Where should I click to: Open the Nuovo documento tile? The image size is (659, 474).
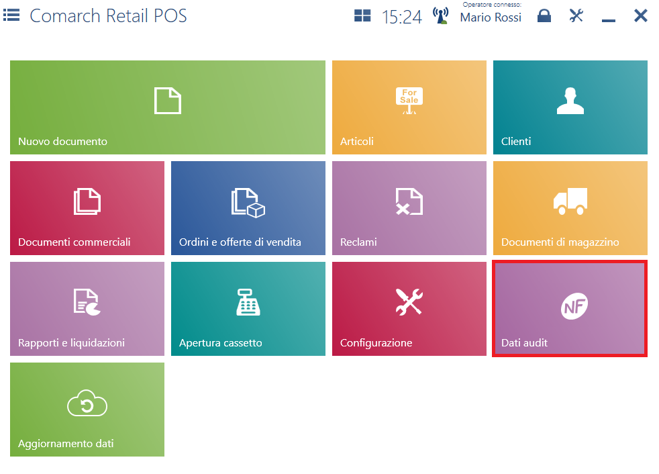[168, 107]
